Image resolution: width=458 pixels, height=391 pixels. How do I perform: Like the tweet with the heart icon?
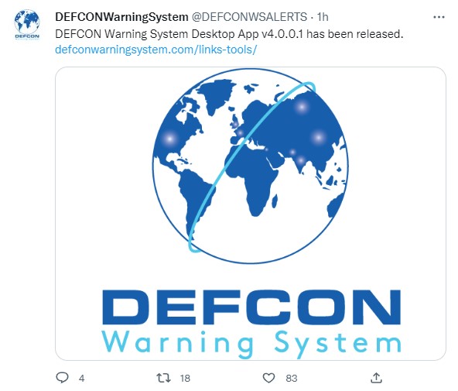pyautogui.click(x=268, y=378)
